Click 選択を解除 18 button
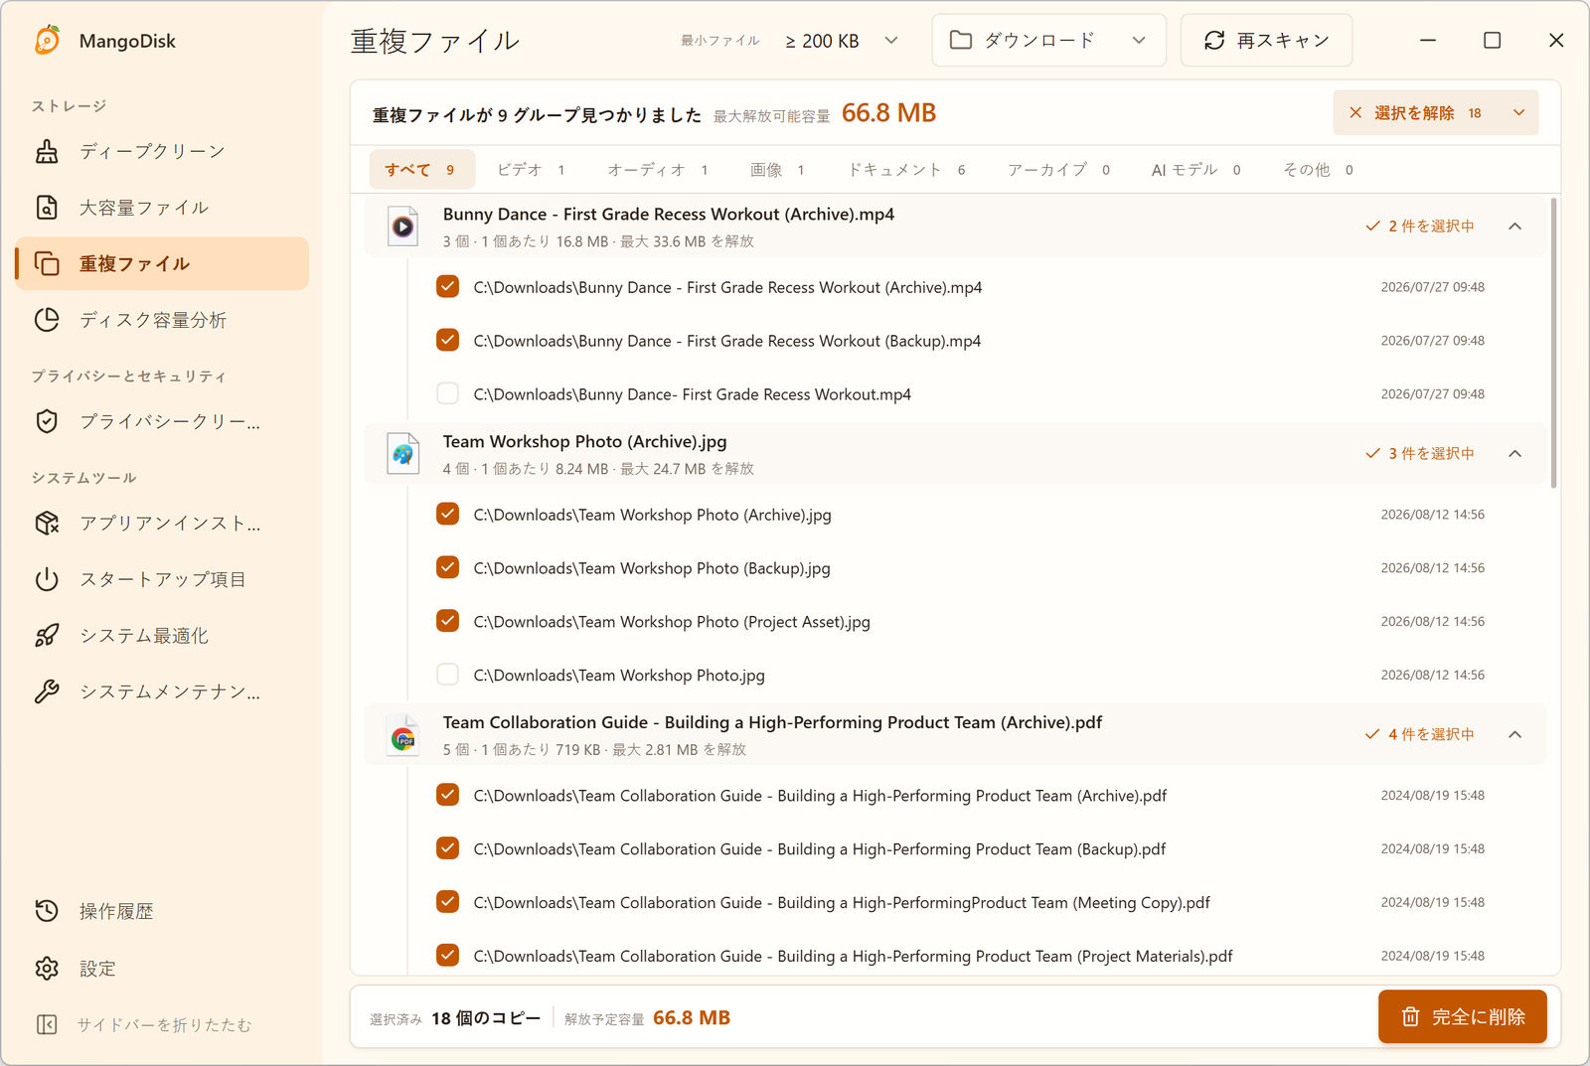 pos(1416,113)
